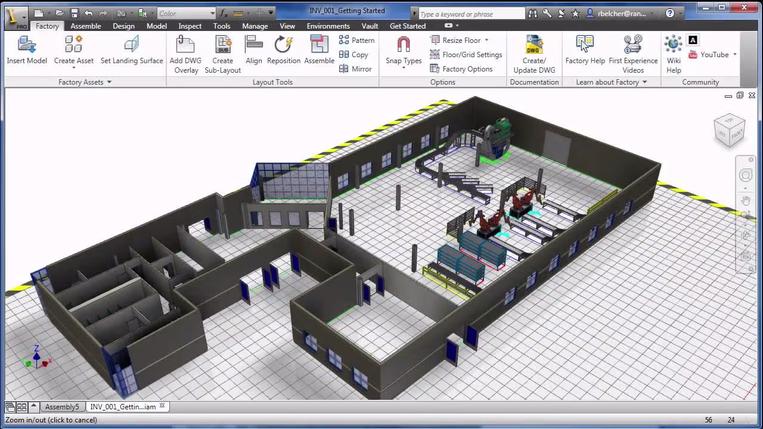Screen dimensions: 763x429
Task: Click Add DWG Overlay
Action: click(186, 55)
